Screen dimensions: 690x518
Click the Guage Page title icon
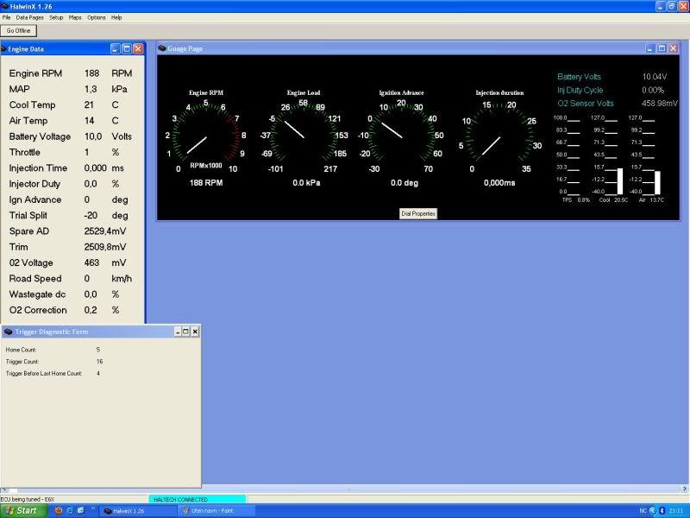162,48
